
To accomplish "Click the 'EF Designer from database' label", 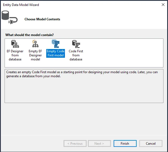I will [x=15, y=55].
